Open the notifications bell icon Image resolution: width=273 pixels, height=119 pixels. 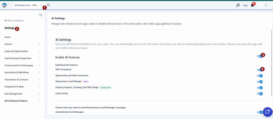click(252, 5)
